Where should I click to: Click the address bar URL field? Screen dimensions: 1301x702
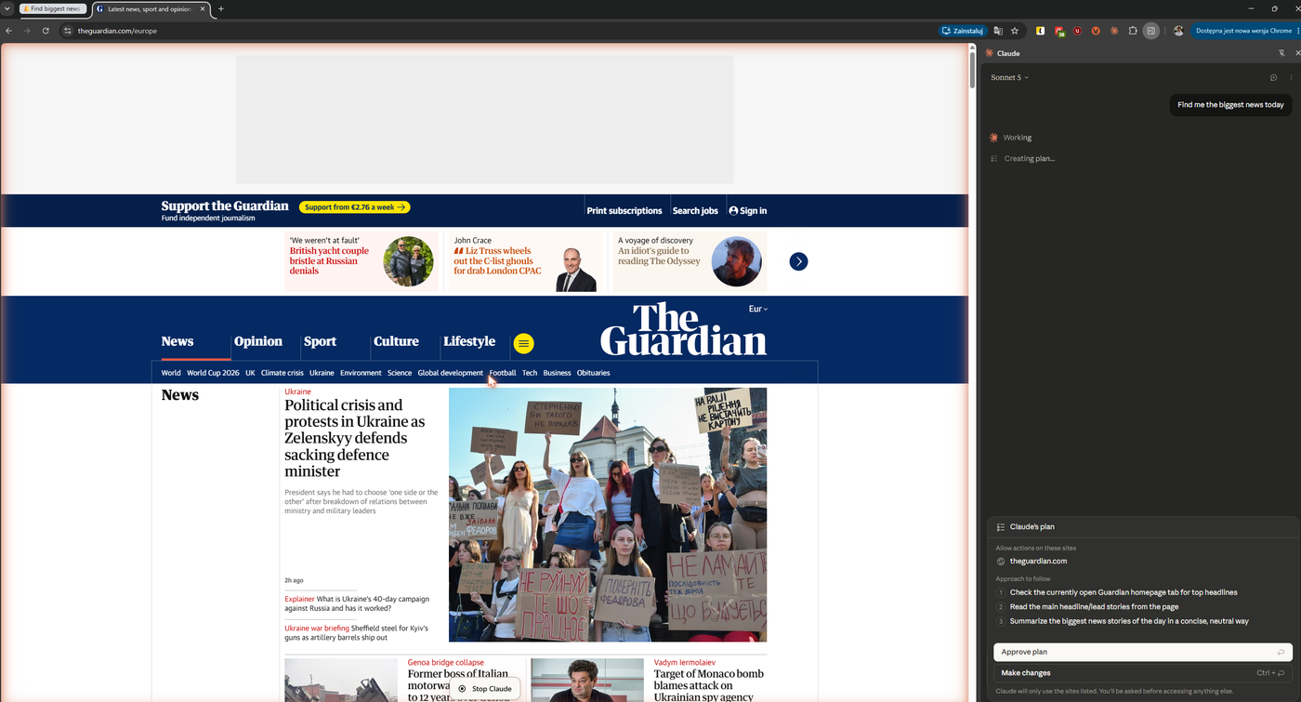(502, 31)
